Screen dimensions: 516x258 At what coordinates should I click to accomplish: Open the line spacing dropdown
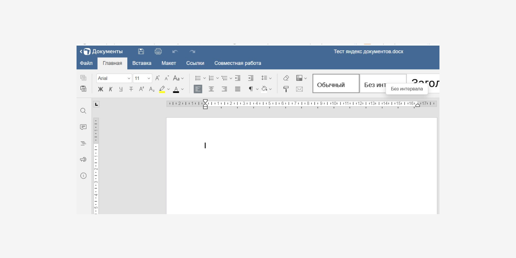coord(266,78)
